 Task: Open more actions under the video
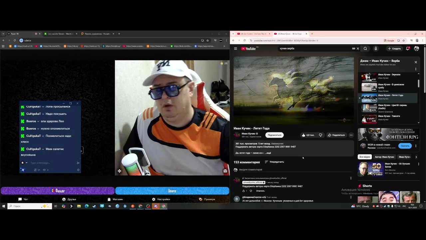point(351,135)
